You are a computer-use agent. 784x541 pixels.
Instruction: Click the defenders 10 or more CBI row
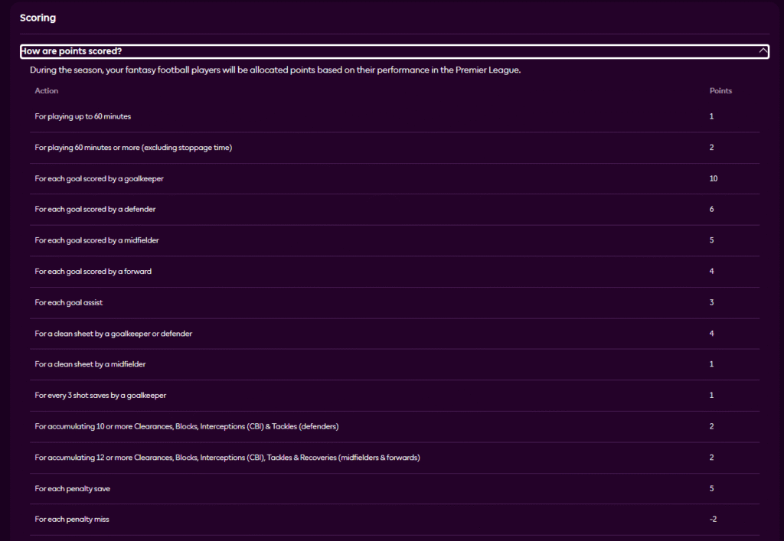[187, 426]
